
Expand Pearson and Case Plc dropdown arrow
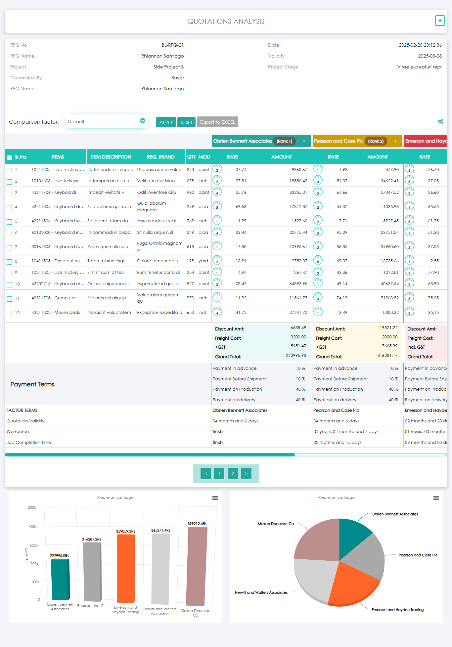point(395,141)
